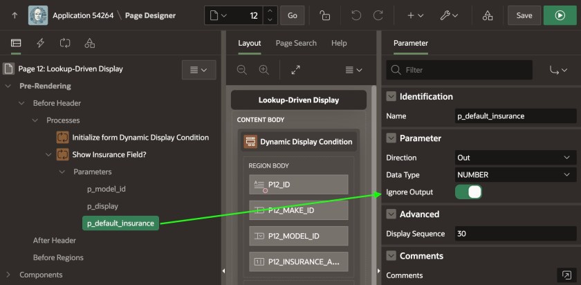Expand the layout pane to full size
Screen dimensions: 581x285
tap(295, 70)
